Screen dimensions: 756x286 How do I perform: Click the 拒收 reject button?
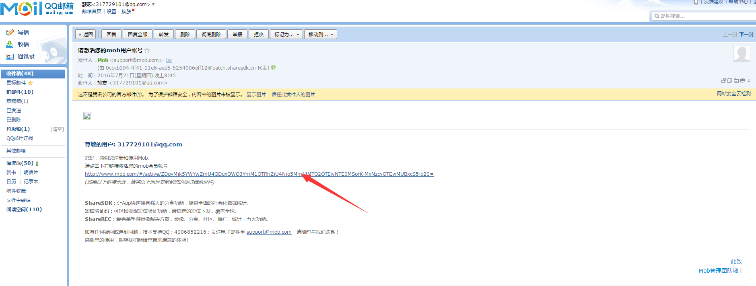click(259, 35)
